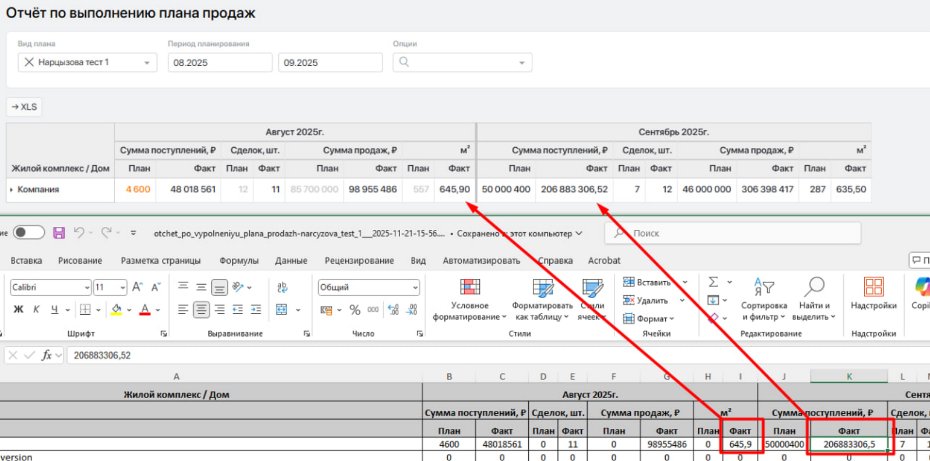Viewport: 930px width, 461px height.
Task: Toggle italic К formatting
Action: pyautogui.click(x=36, y=309)
